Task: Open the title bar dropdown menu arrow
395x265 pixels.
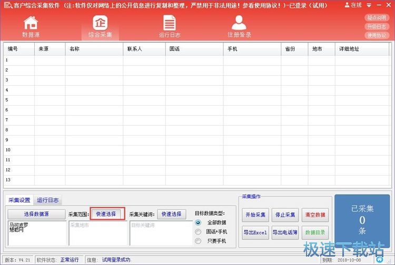Action: pyautogui.click(x=369, y=5)
